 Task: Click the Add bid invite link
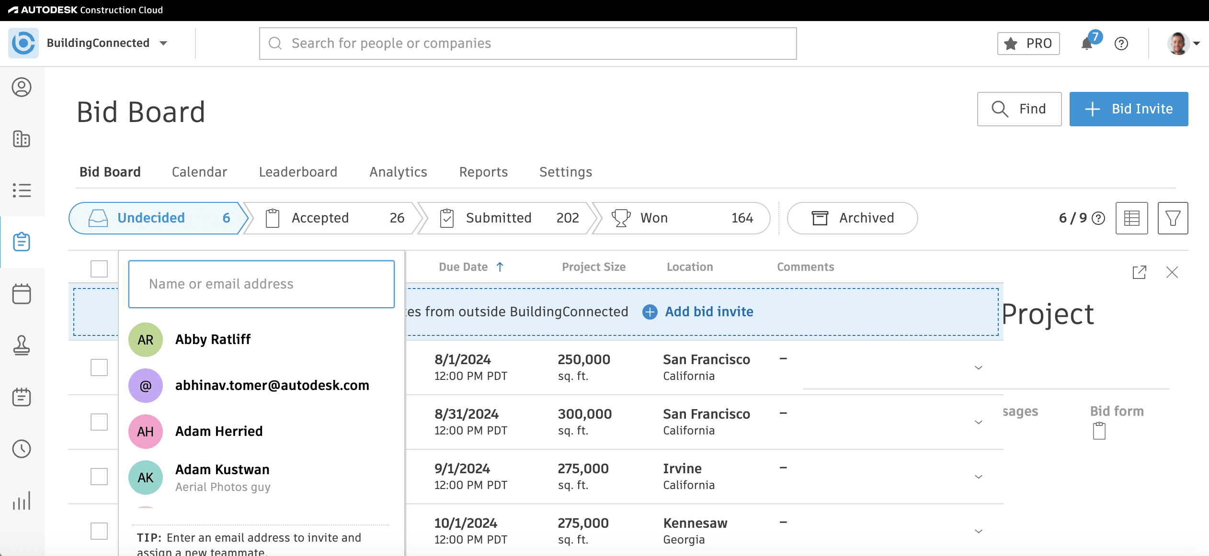(x=708, y=311)
